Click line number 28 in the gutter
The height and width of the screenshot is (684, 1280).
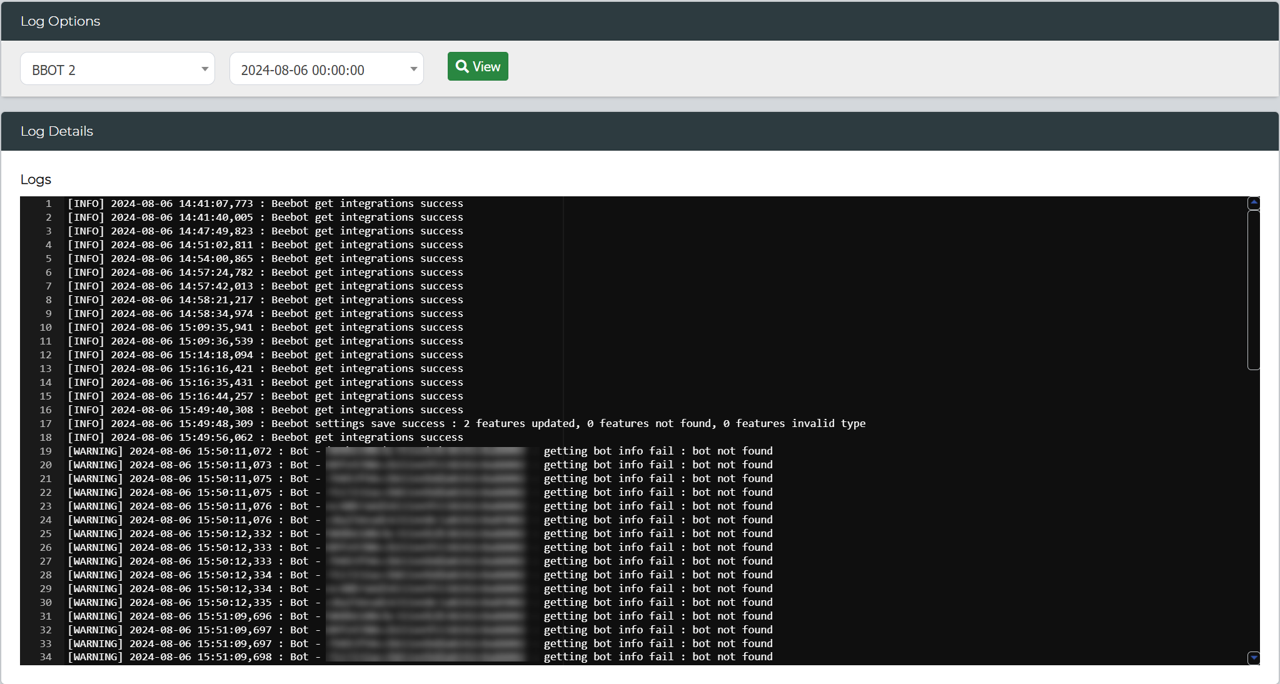46,575
